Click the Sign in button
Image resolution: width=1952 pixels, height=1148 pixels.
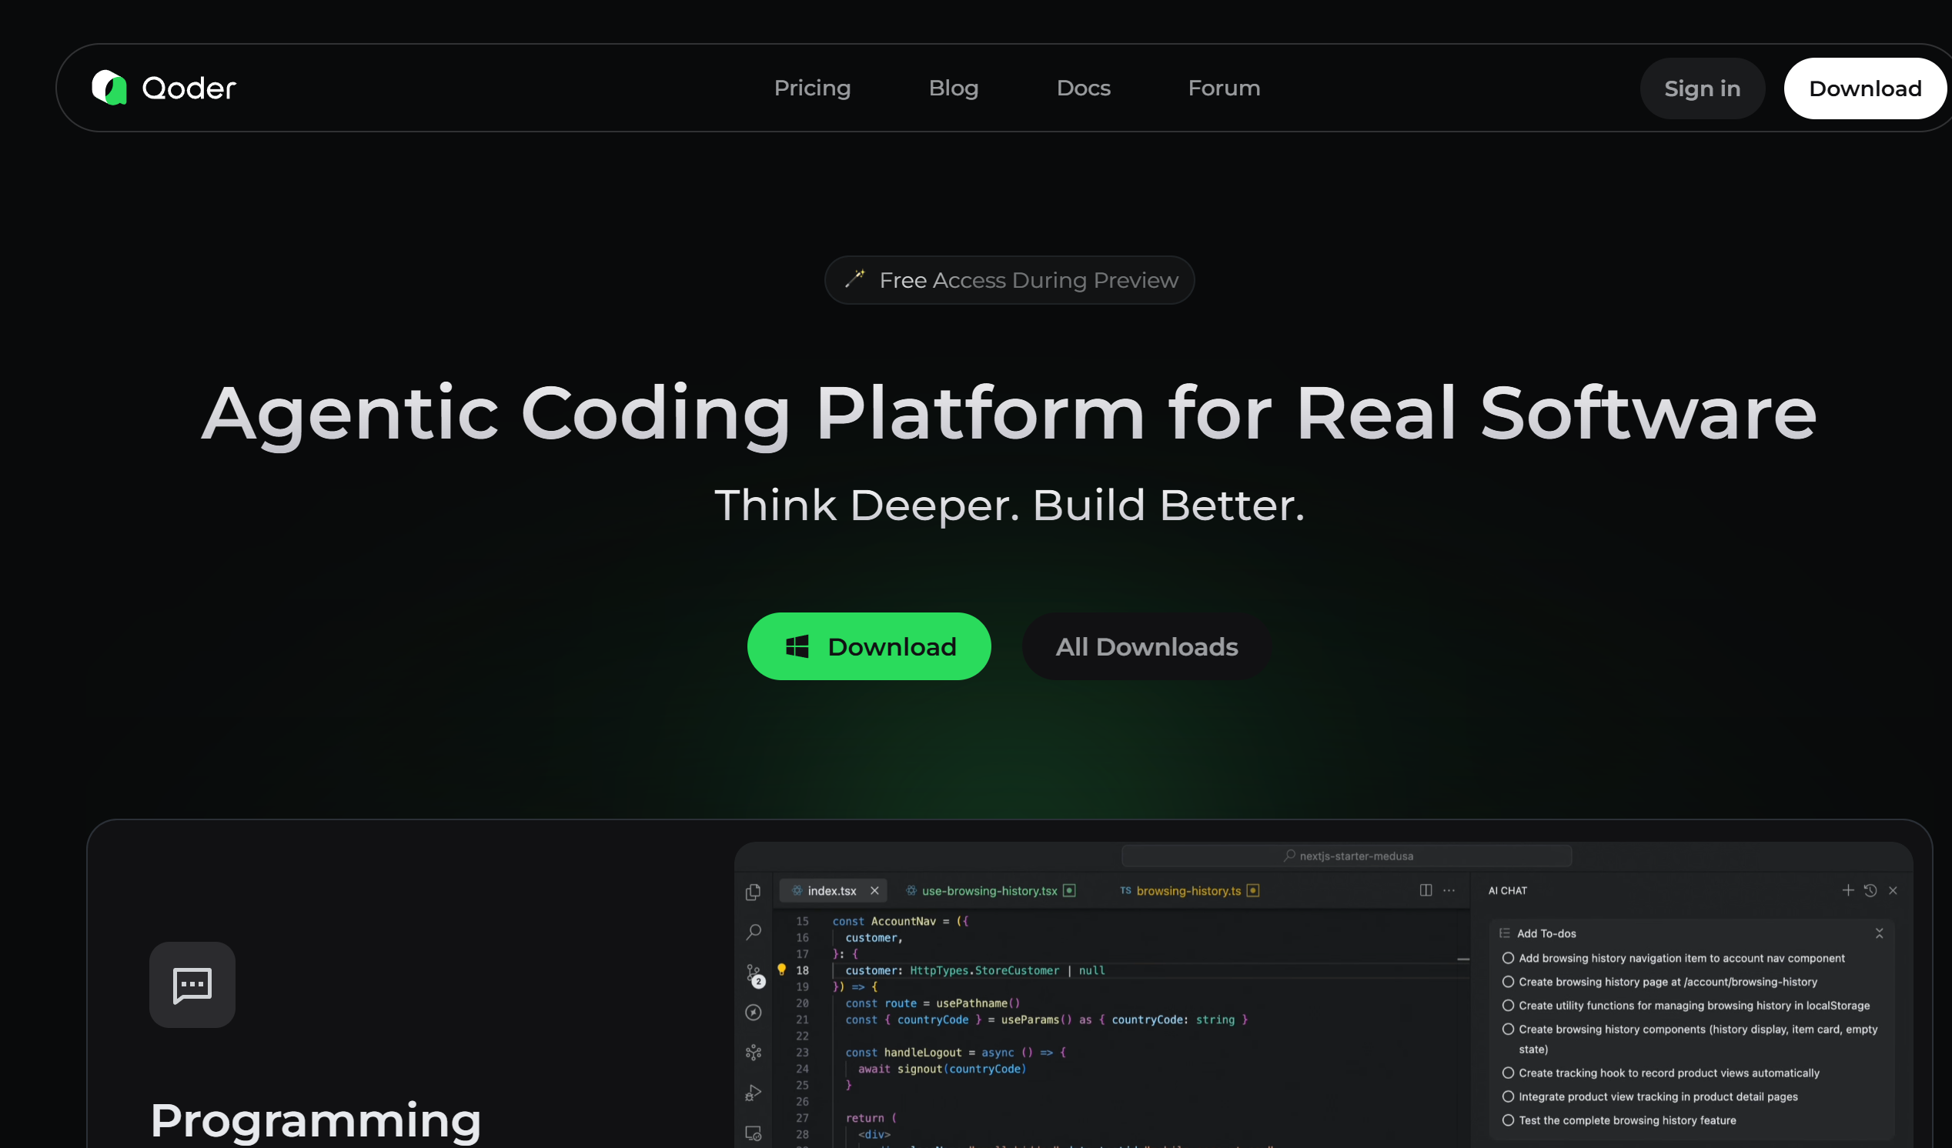pos(1702,88)
